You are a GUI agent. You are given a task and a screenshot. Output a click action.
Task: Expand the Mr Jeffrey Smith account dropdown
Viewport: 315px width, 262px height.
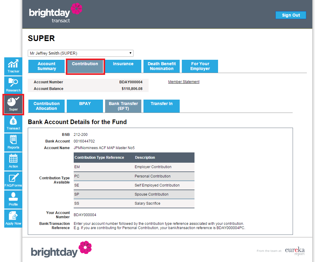[x=81, y=53]
